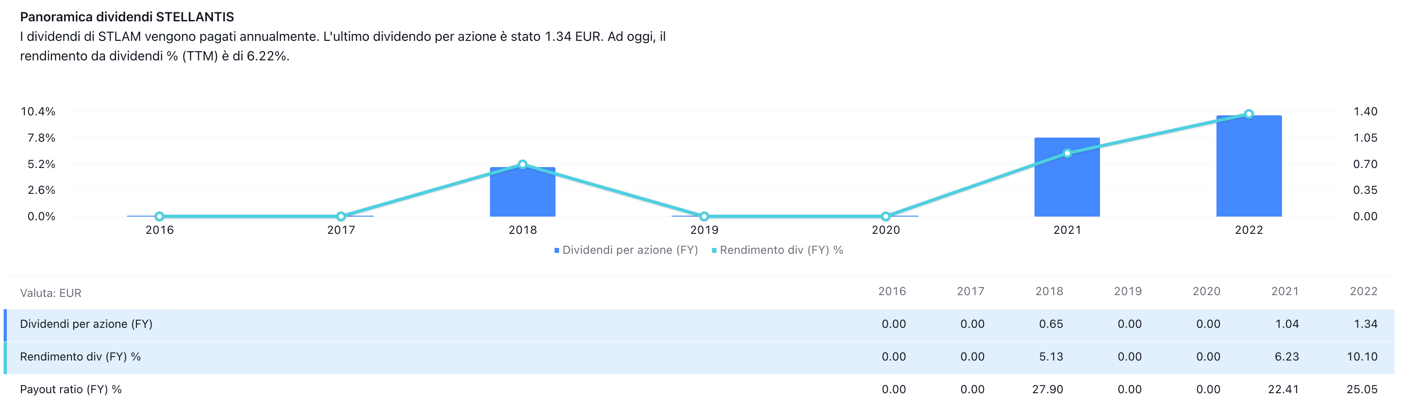The width and height of the screenshot is (1413, 405).
Task: Click the 2018 line data point marker
Action: click(522, 164)
